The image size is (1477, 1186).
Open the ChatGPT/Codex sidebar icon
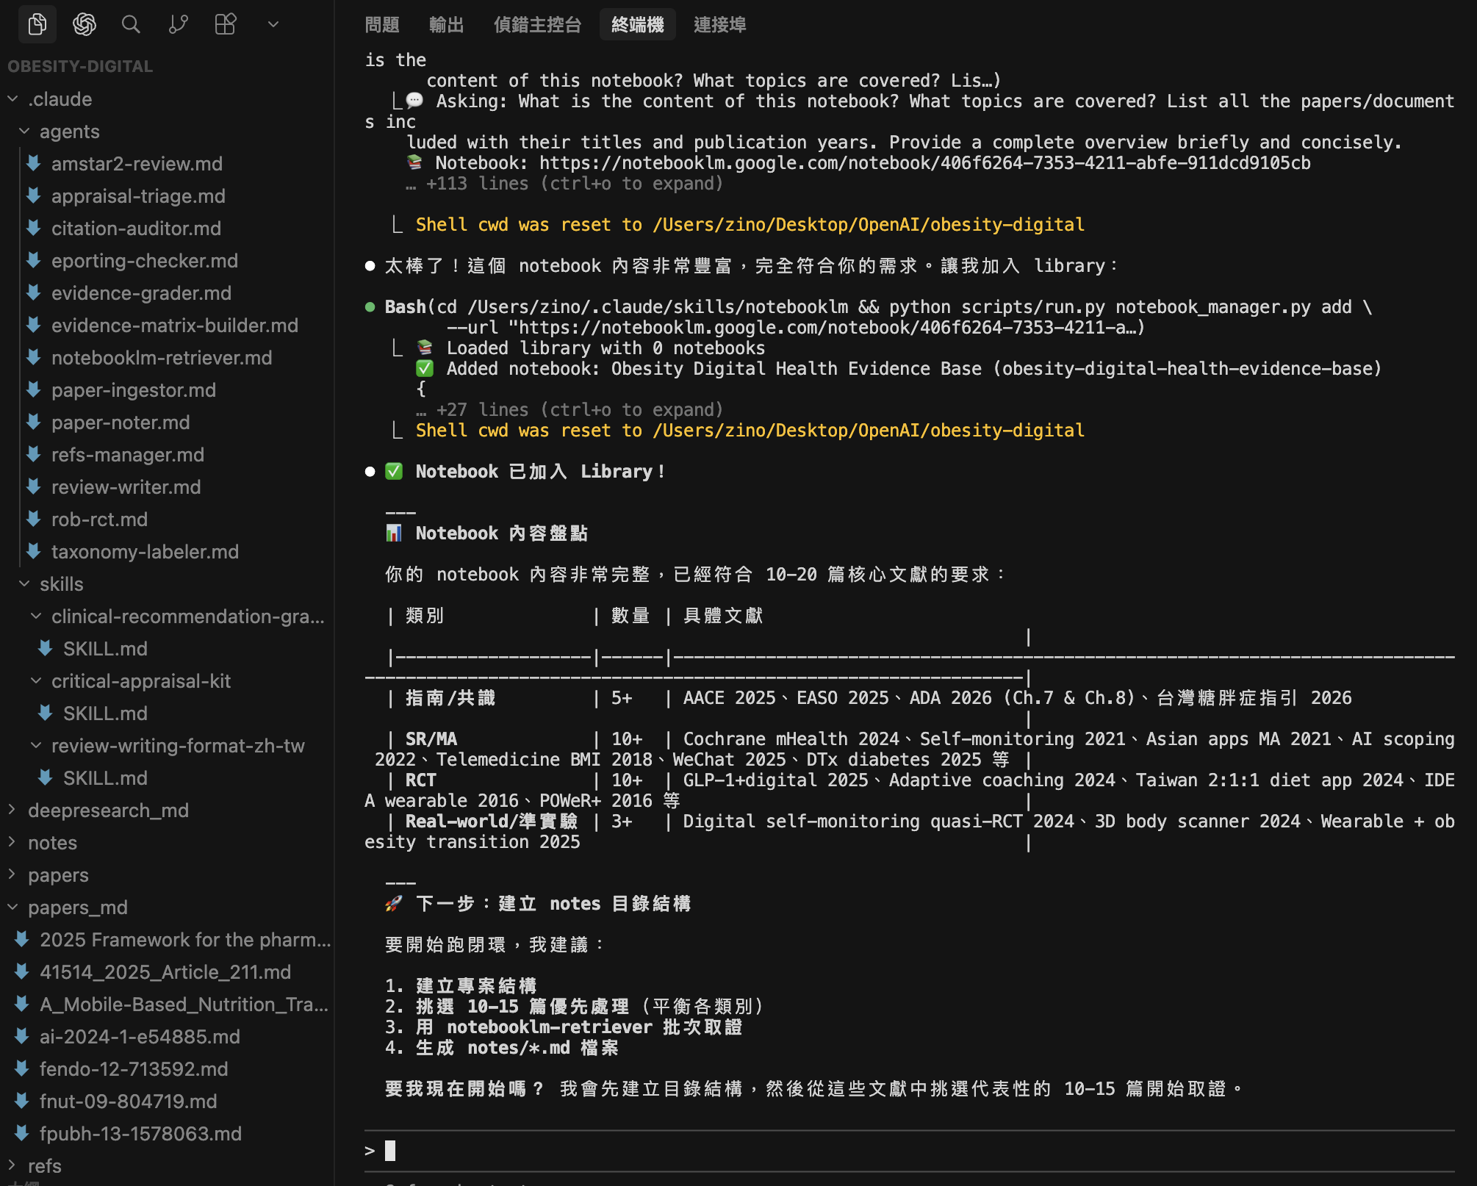[x=84, y=24]
